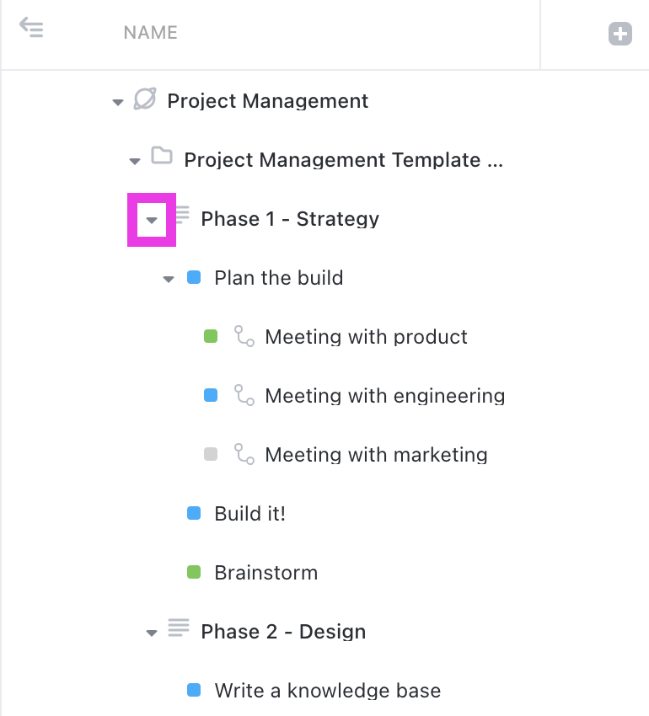Click the gray status square of Meeting with marketing
Viewport: 649px width, 716px height.
coord(211,455)
